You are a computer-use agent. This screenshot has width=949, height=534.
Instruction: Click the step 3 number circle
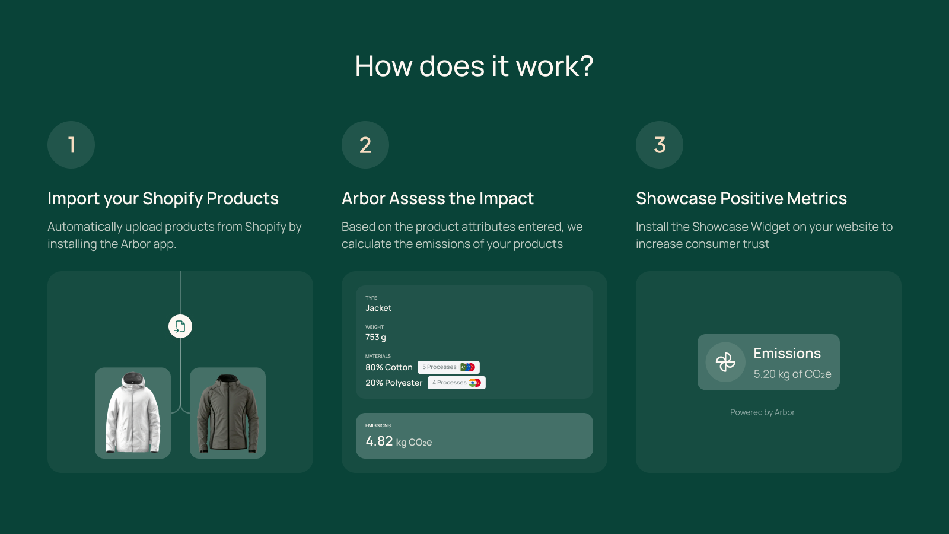coord(660,145)
